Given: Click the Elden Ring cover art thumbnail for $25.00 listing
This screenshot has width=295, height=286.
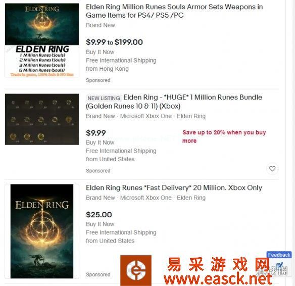Looking at the screenshot, I should (42, 231).
